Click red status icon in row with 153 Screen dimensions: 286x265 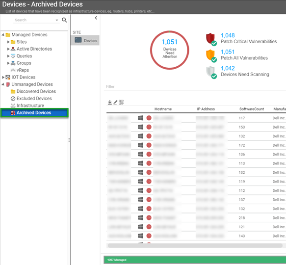149,127
